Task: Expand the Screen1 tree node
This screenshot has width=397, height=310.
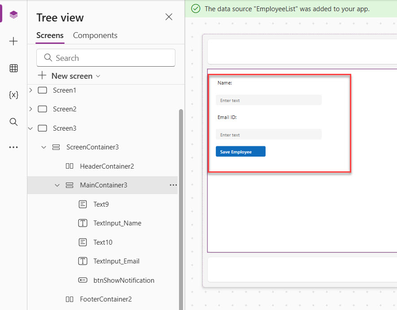Action: point(31,90)
